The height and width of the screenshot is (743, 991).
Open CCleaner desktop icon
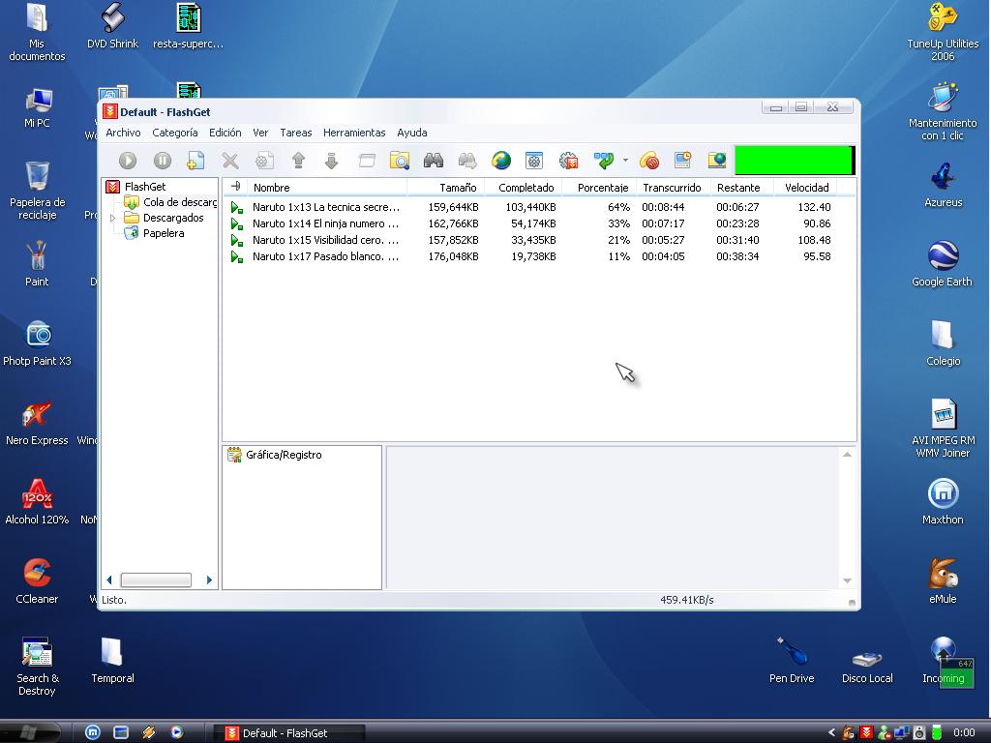coord(37,581)
